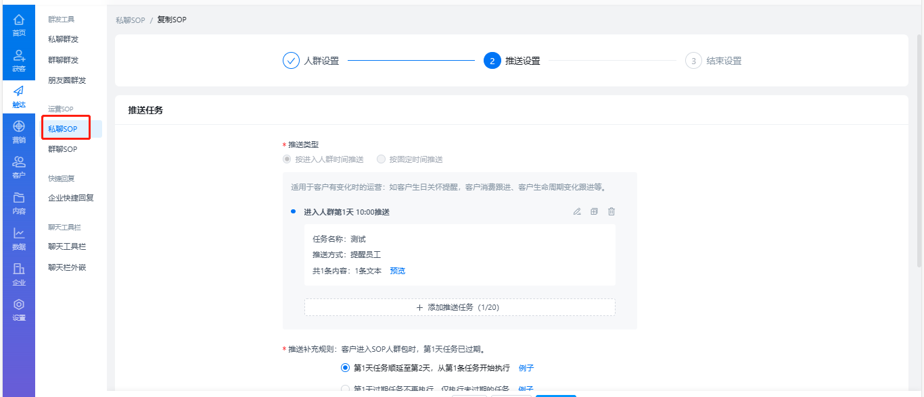Delete push task with trash icon

[611, 211]
